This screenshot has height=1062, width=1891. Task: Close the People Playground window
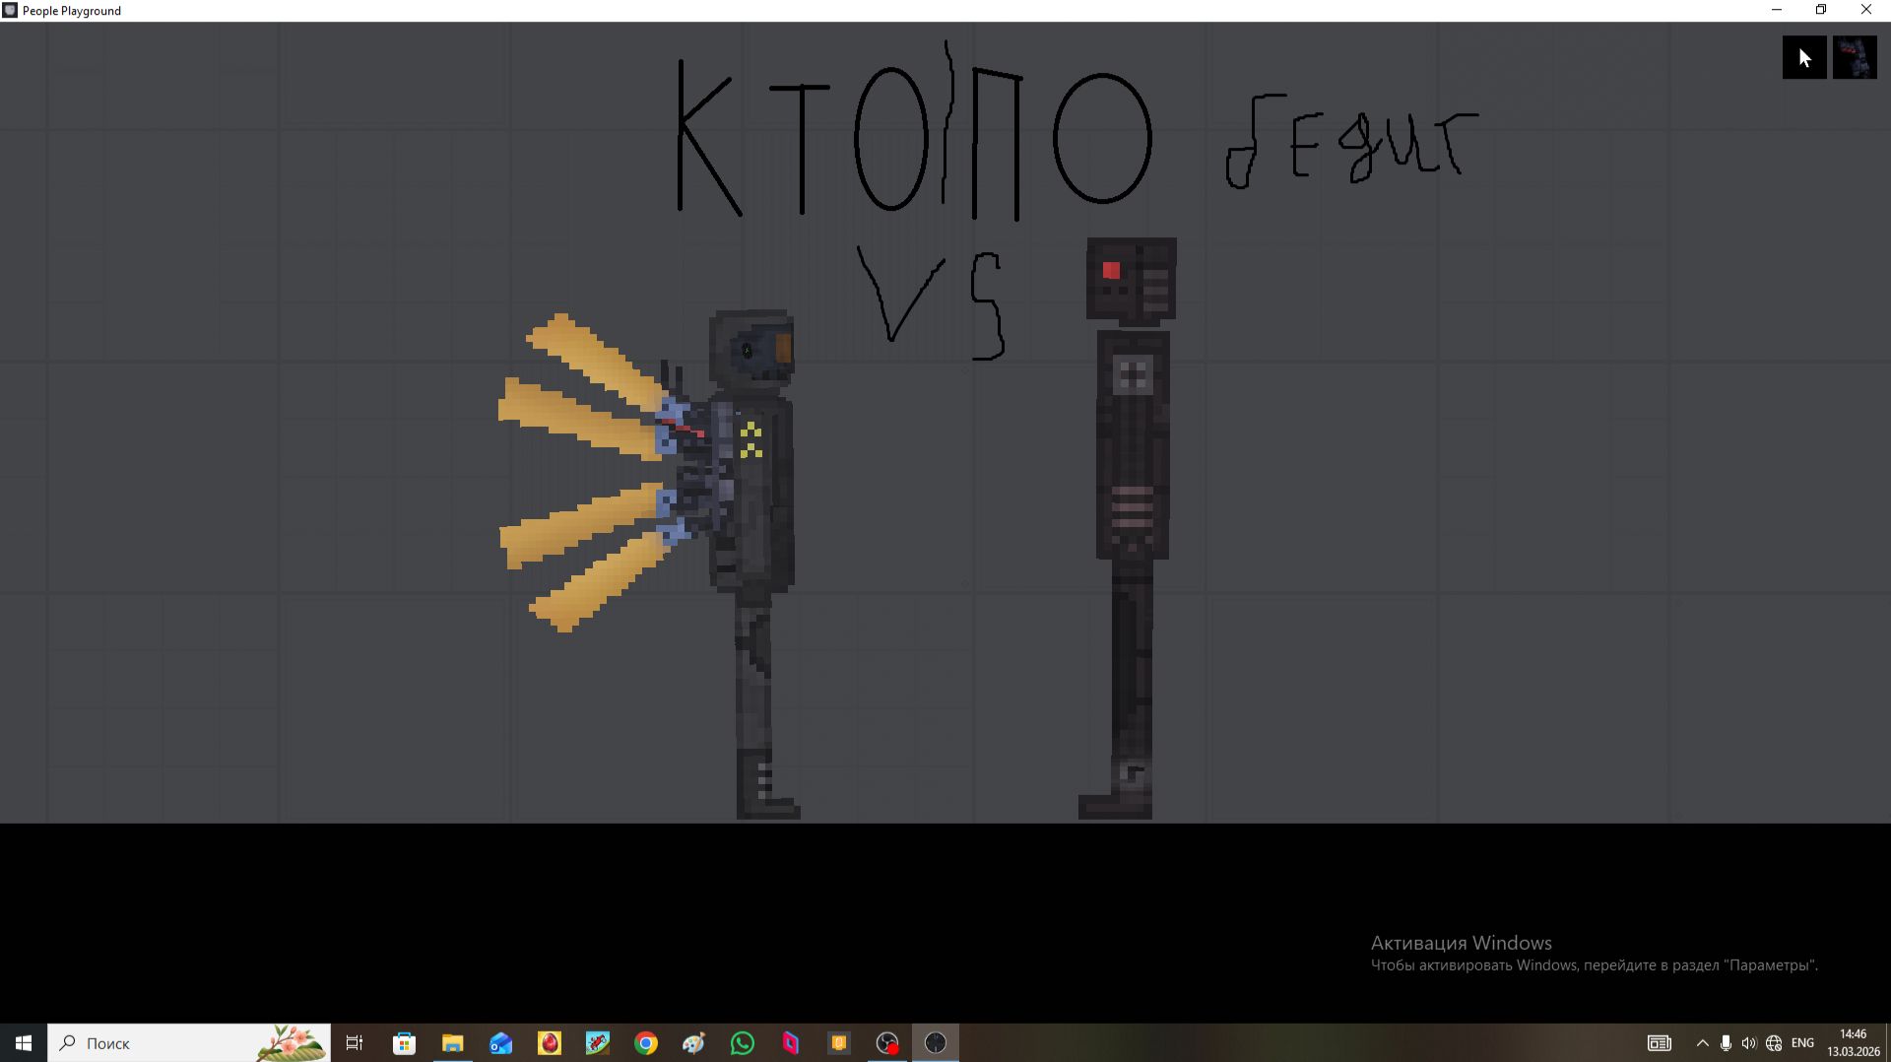[x=1866, y=10]
